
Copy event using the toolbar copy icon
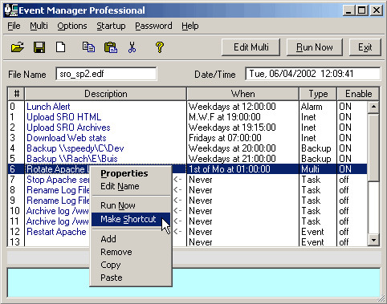(x=88, y=47)
